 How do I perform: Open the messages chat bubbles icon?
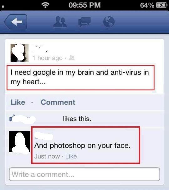point(84,22)
